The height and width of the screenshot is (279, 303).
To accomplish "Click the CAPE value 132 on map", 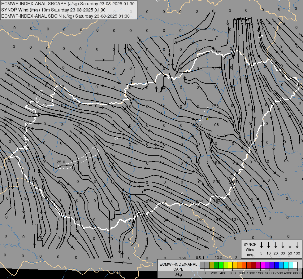I will pos(218,258).
